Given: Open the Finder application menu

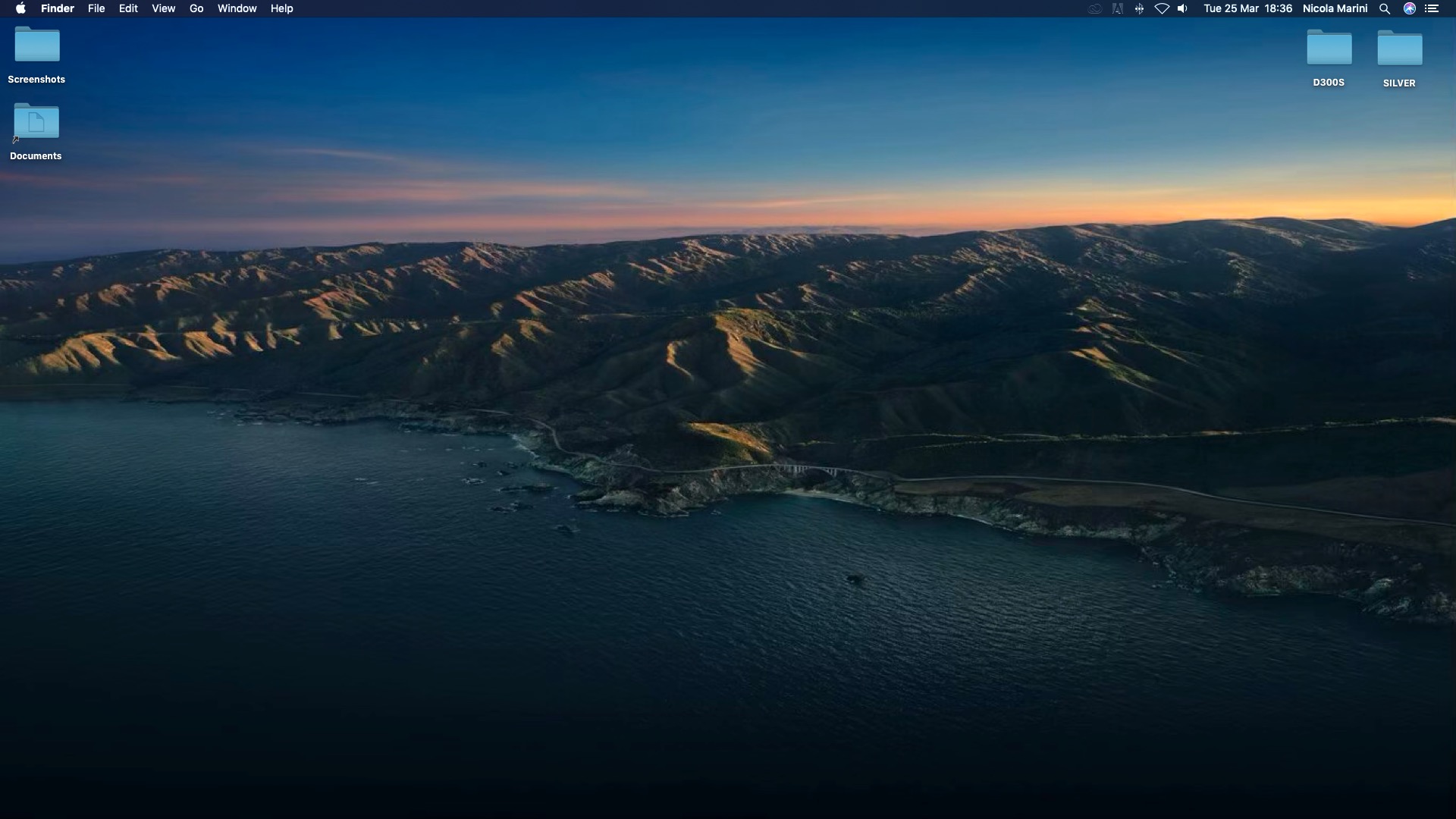Looking at the screenshot, I should tap(58, 8).
